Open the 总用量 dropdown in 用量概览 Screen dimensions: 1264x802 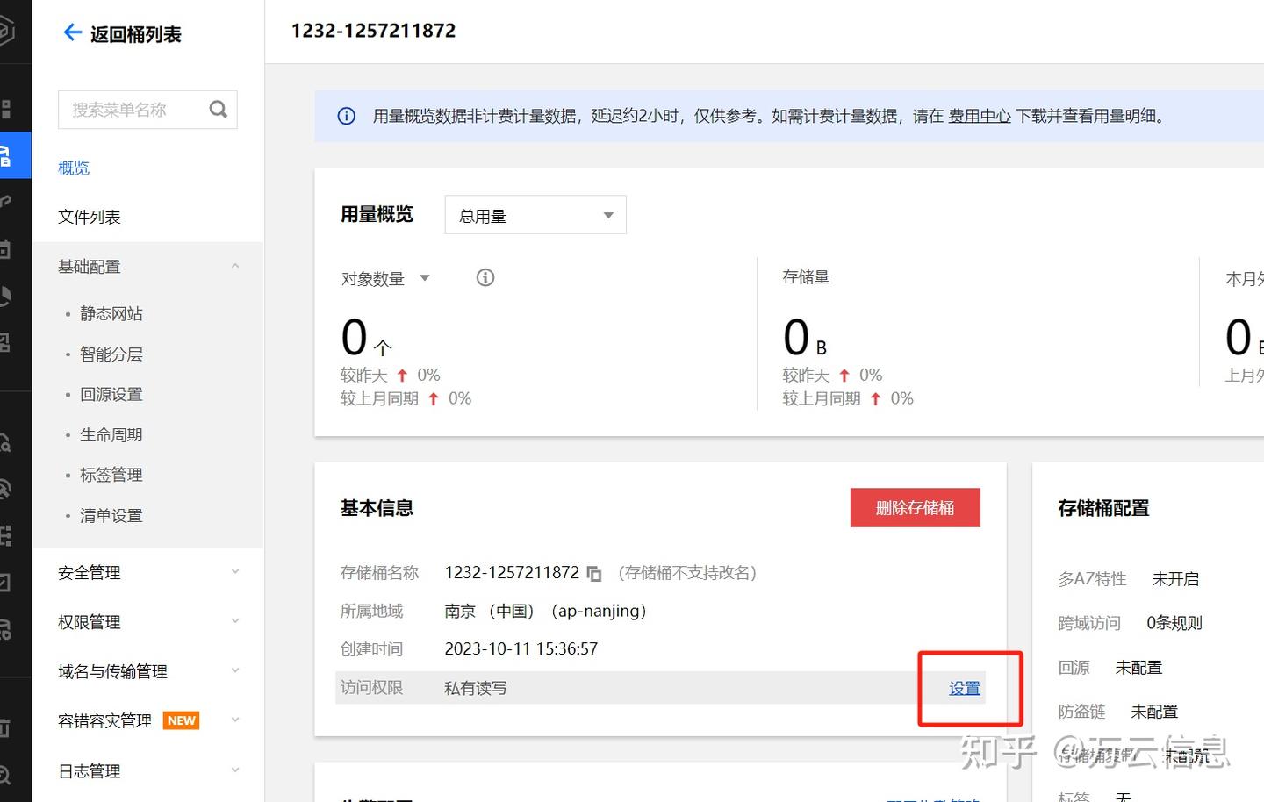pyautogui.click(x=535, y=214)
